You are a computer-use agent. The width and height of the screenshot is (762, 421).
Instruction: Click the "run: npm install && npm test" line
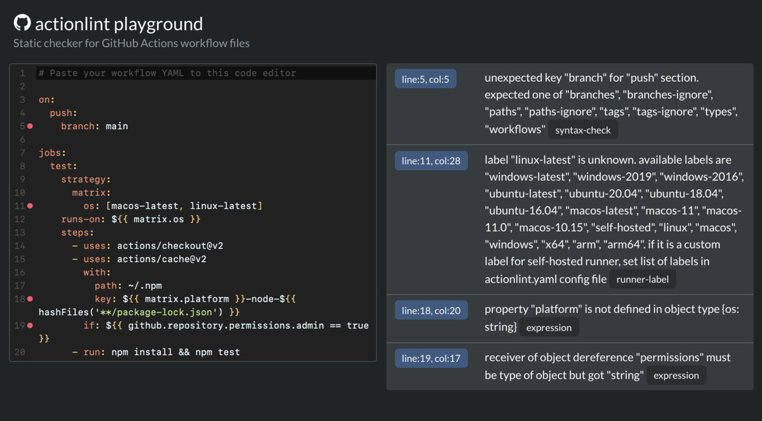(x=161, y=352)
